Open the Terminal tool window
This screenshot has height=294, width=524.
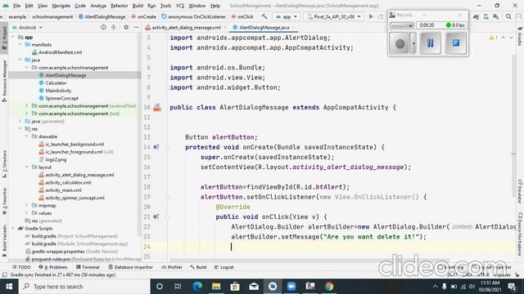coord(88,267)
